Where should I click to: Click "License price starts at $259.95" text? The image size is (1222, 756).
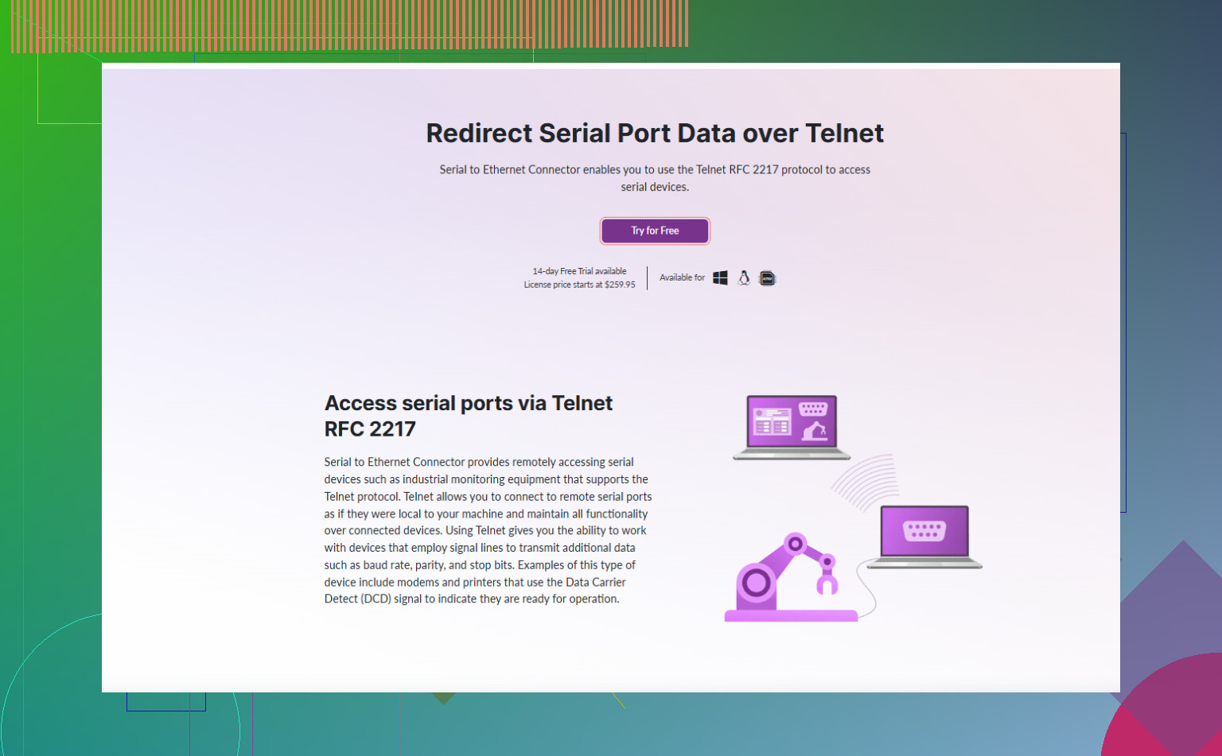pyautogui.click(x=579, y=285)
